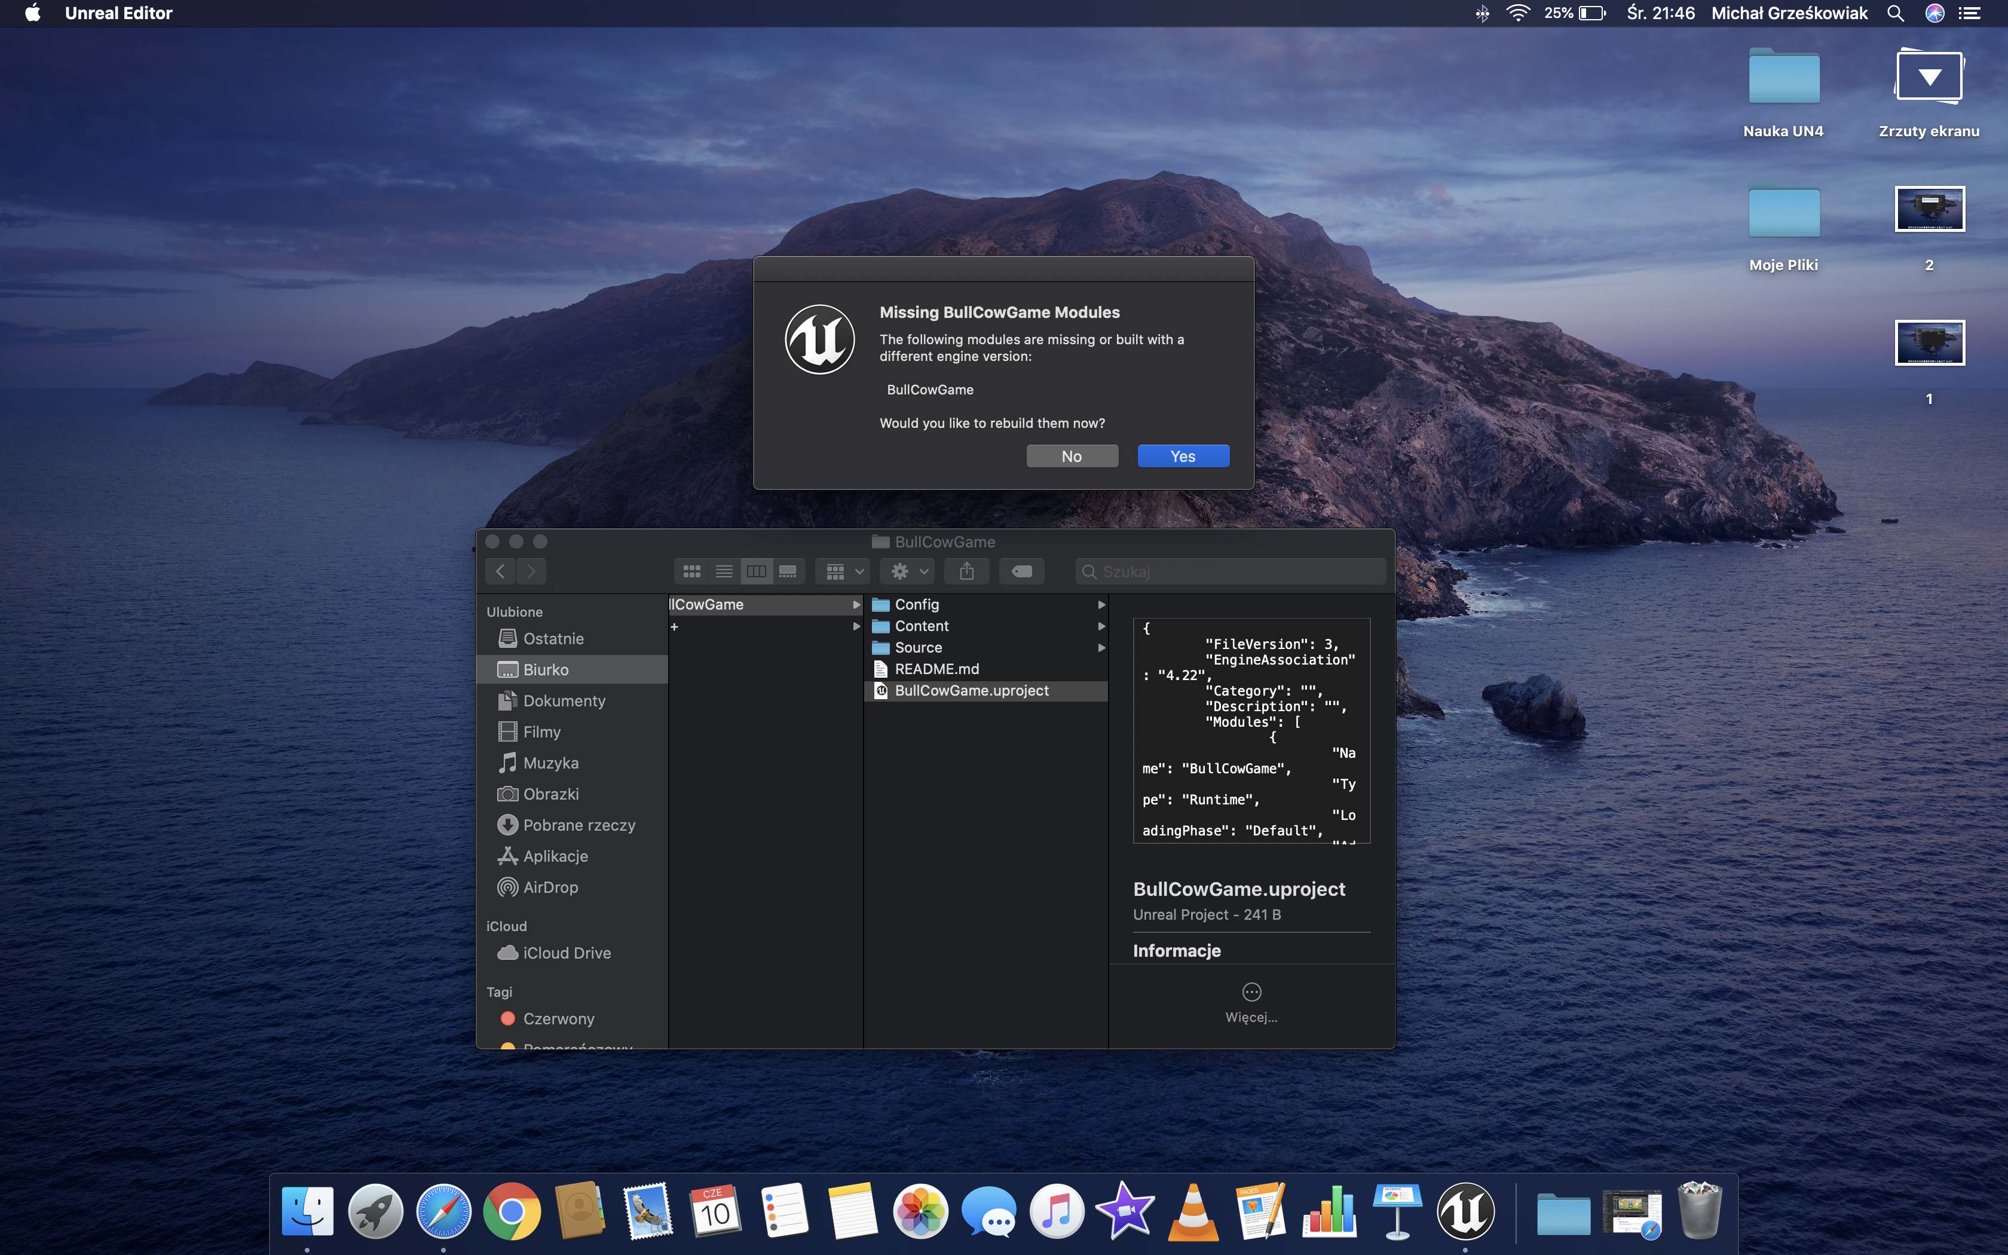This screenshot has width=2008, height=1255.
Task: Select AirDrop in the Finder sidebar
Action: (x=550, y=887)
